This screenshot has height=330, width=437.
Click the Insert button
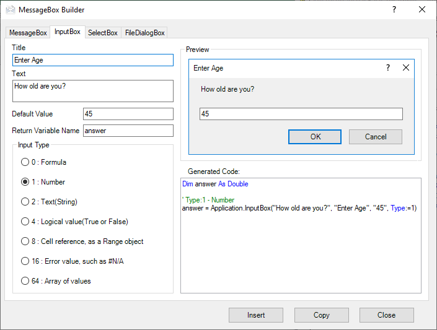pos(256,315)
